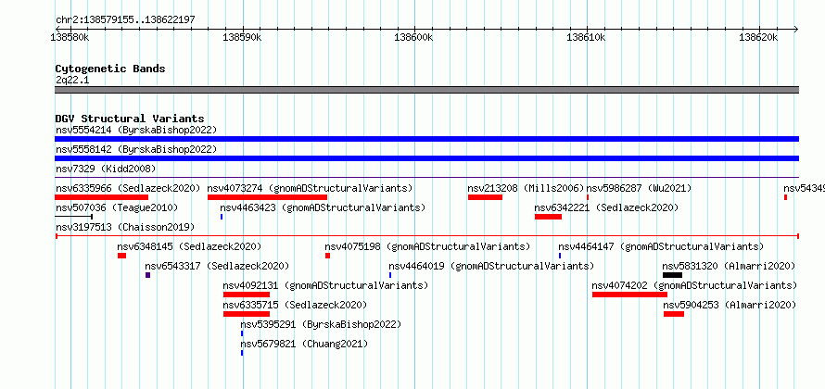This screenshot has height=389, width=825.
Task: Click the chr2:138579155..138622197 region label
Action: [125, 19]
